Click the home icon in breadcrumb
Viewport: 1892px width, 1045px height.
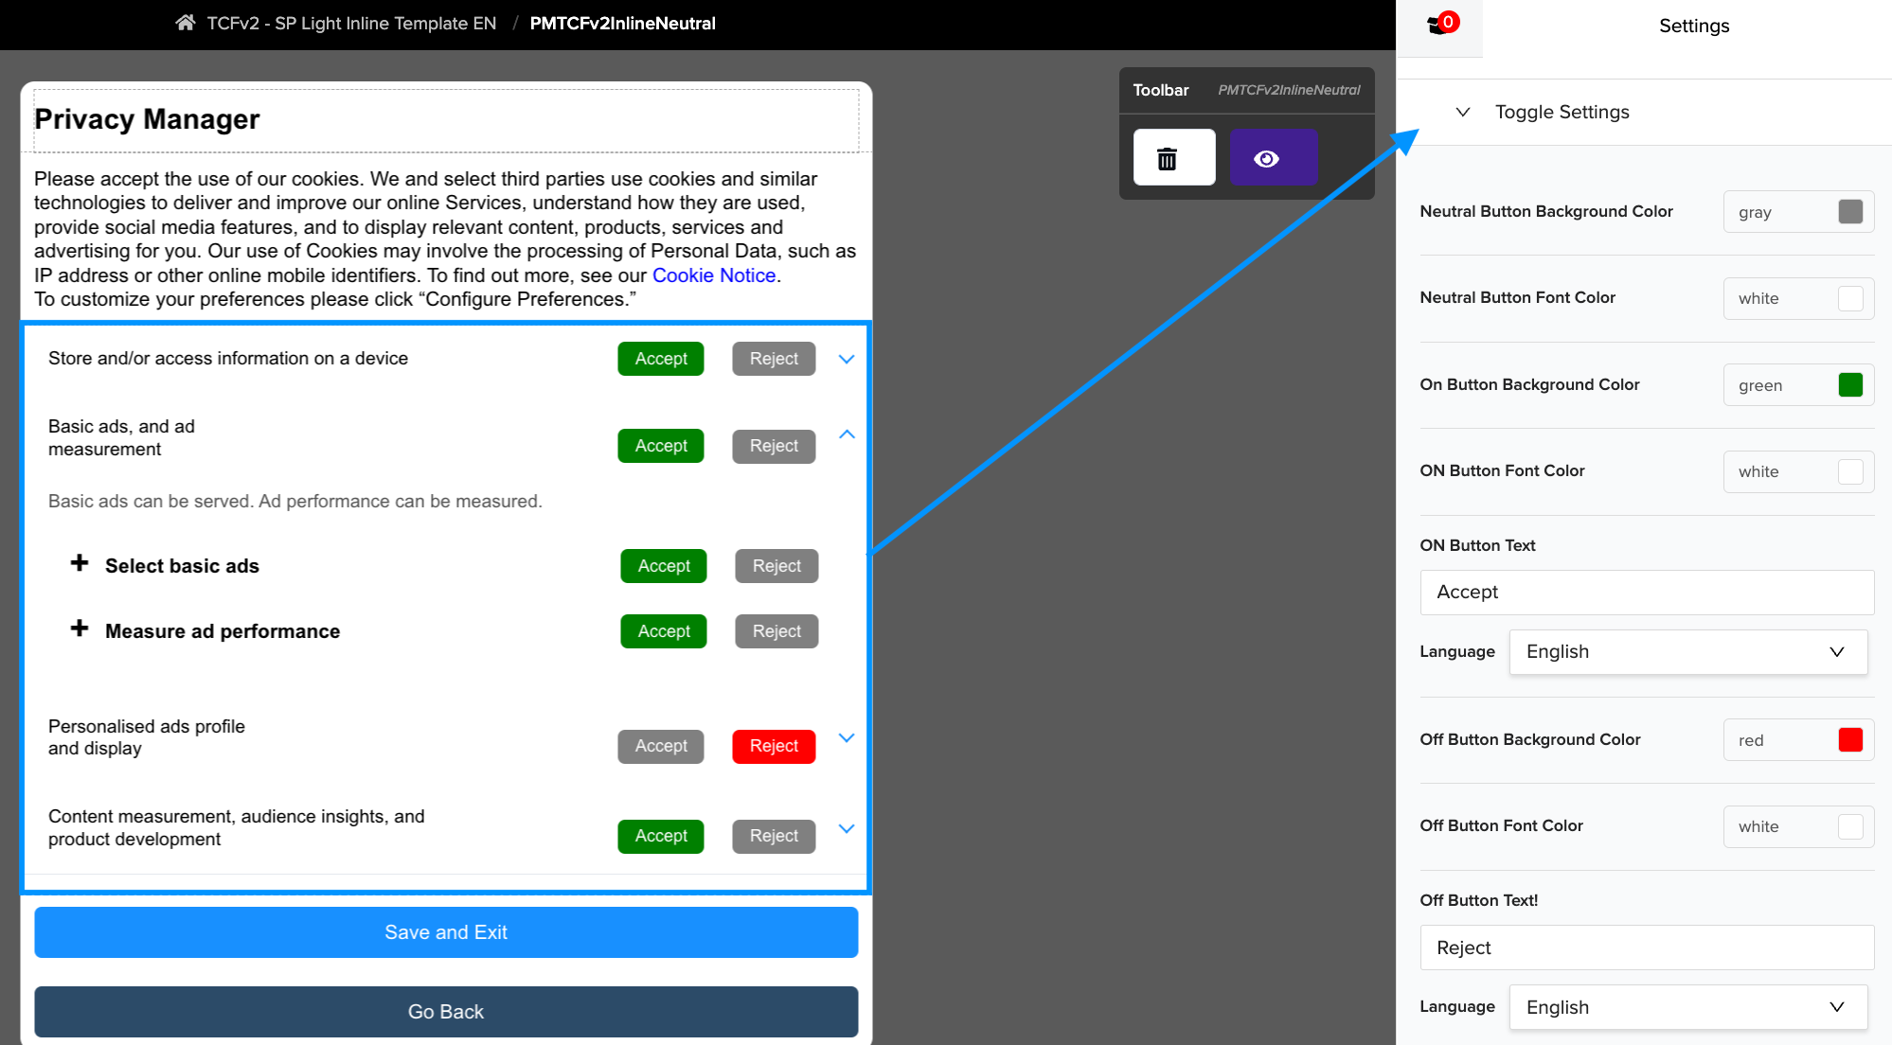(186, 23)
